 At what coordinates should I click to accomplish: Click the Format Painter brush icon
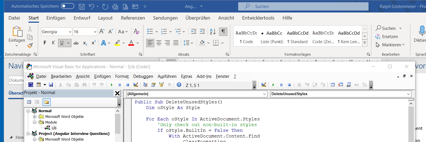(30, 45)
